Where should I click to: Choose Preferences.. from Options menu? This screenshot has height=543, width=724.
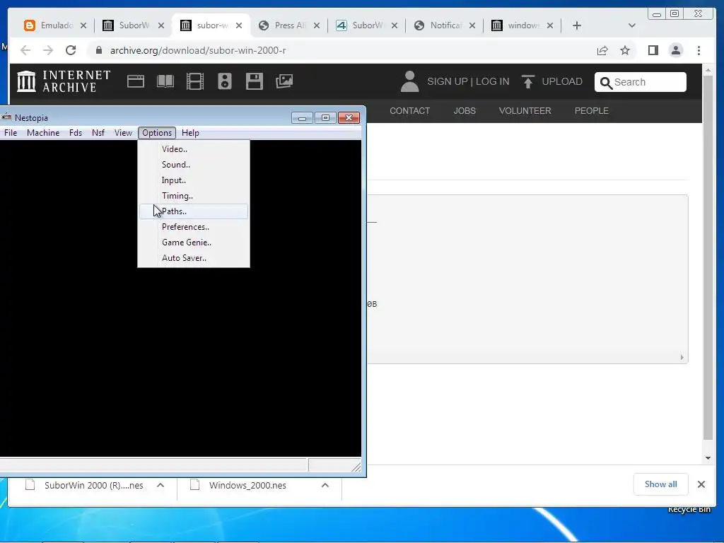[x=194, y=227]
